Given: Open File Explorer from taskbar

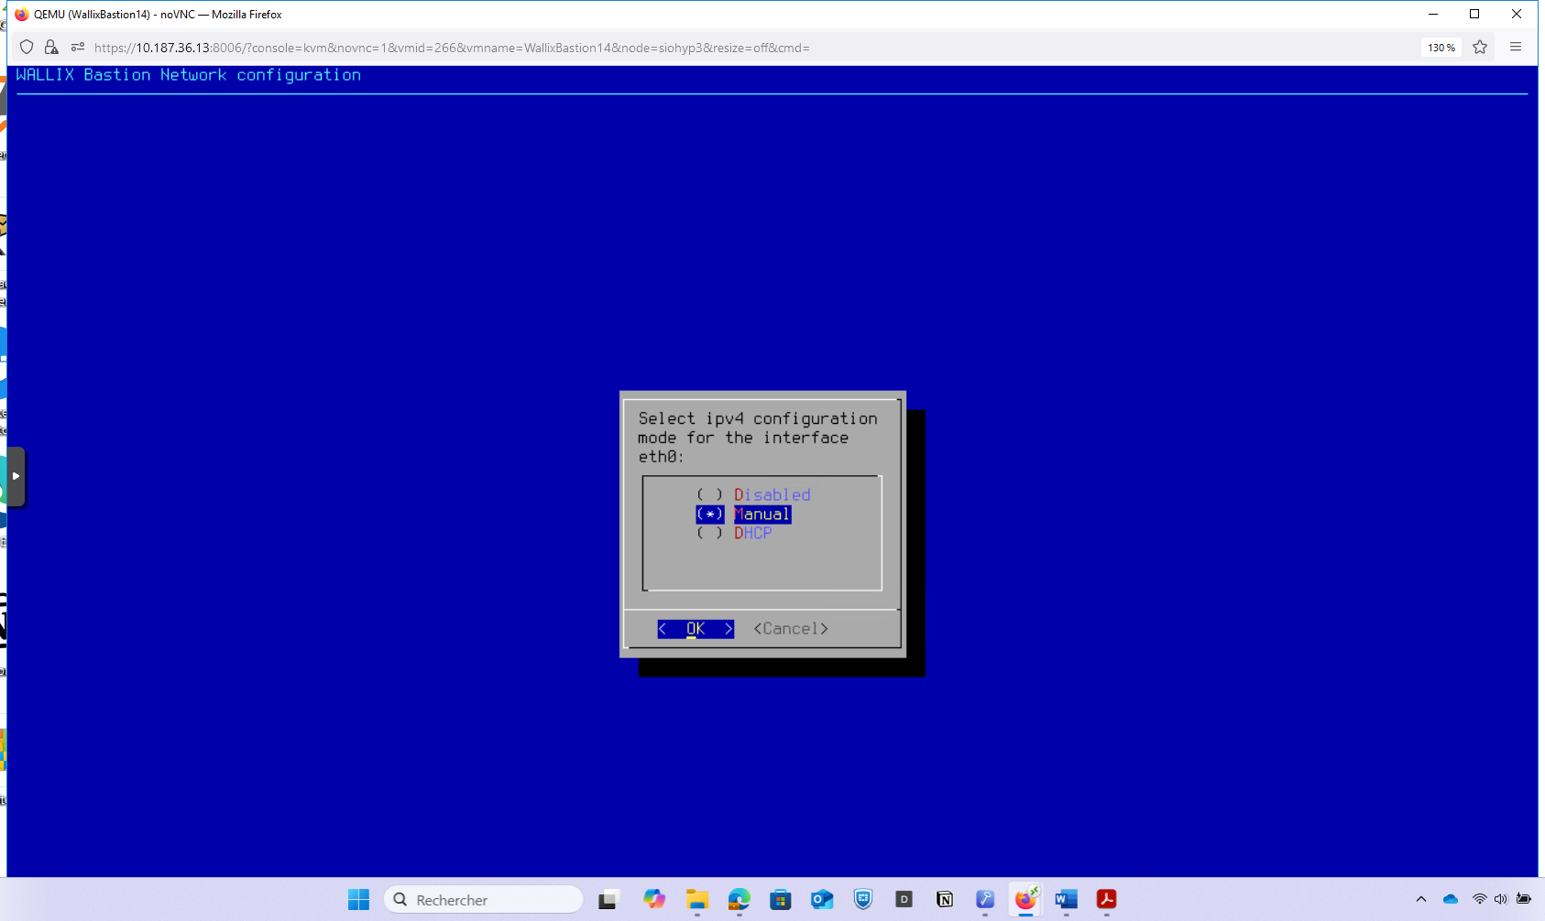Looking at the screenshot, I should click(x=697, y=899).
